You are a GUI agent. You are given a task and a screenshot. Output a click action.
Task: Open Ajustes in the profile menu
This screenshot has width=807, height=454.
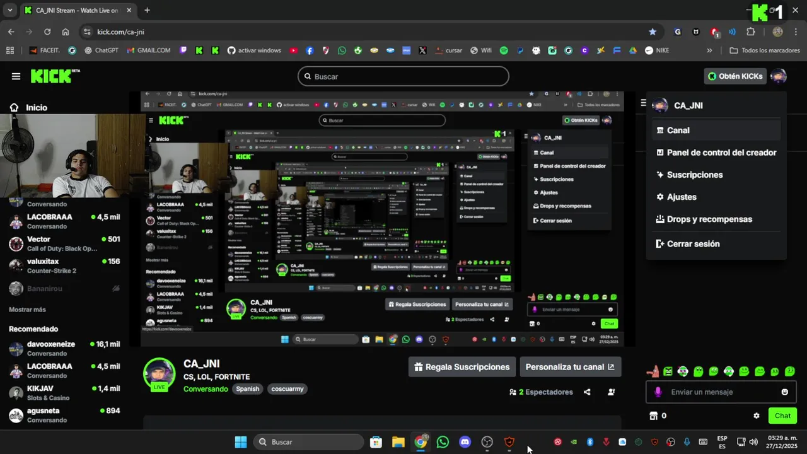[716, 197]
